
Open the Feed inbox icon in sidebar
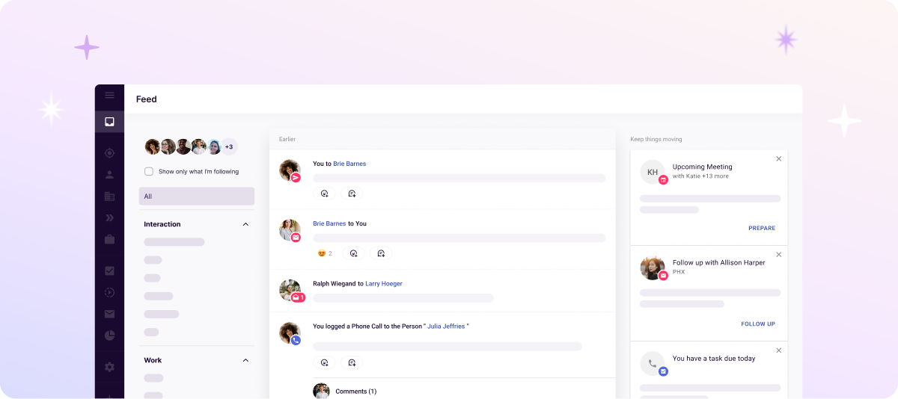109,122
